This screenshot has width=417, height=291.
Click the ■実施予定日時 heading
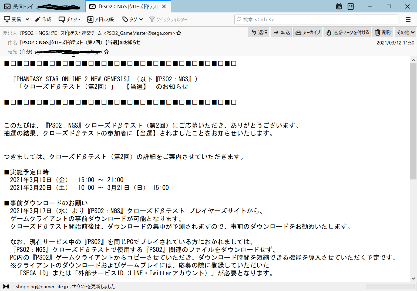tap(26, 172)
